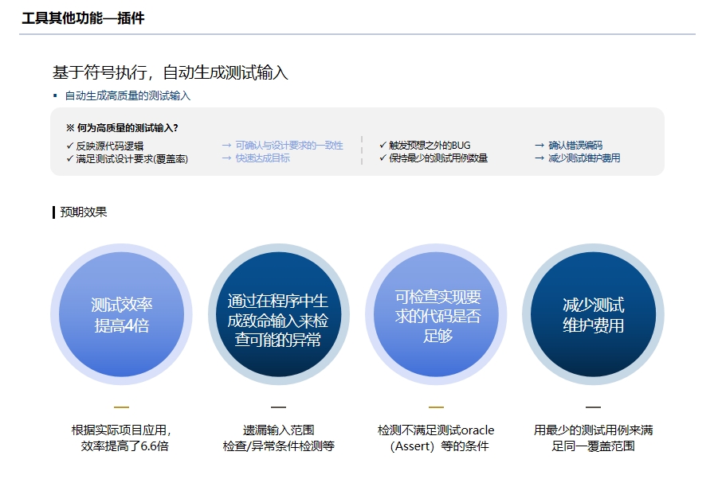Select caption "检测不满足测试oracle (Assert) 等的条件"
The width and height of the screenshot is (718, 502).
coord(436,438)
